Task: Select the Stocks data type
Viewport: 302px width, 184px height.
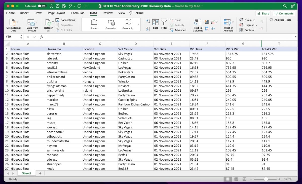Action: point(94,24)
